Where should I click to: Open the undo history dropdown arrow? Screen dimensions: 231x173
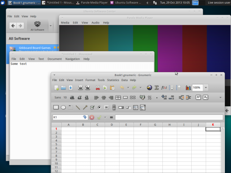(x=128, y=88)
